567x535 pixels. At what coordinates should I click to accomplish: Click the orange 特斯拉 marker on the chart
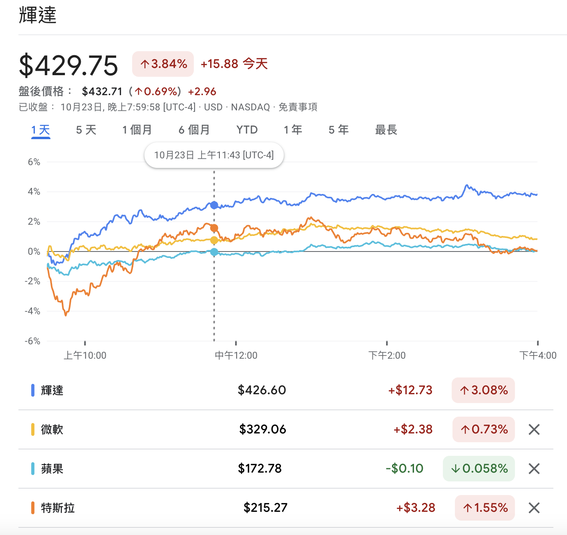pyautogui.click(x=214, y=228)
